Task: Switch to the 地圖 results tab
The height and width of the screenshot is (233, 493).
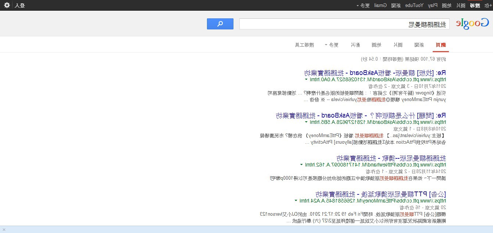Action: click(376, 45)
